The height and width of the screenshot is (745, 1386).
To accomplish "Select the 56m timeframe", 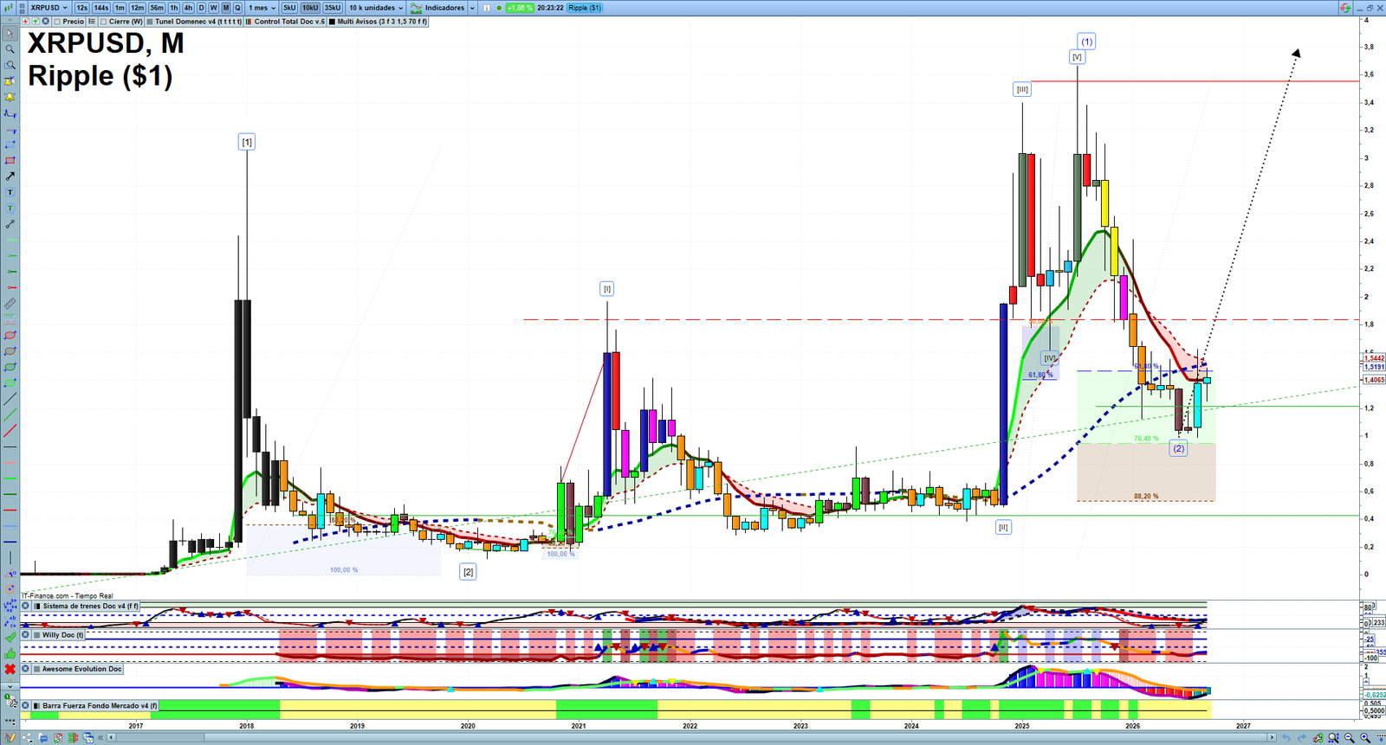I will point(157,8).
